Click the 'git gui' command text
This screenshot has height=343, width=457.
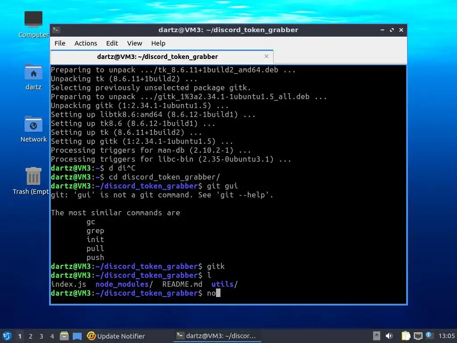click(222, 186)
